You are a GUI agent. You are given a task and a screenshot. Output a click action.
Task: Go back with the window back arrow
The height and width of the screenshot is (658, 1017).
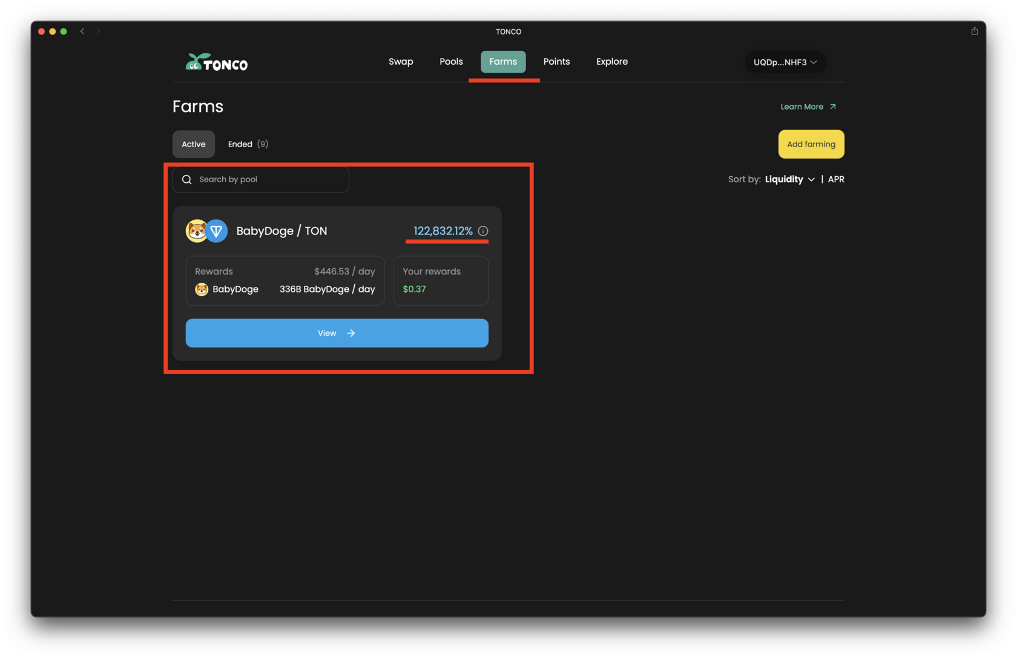click(x=82, y=31)
